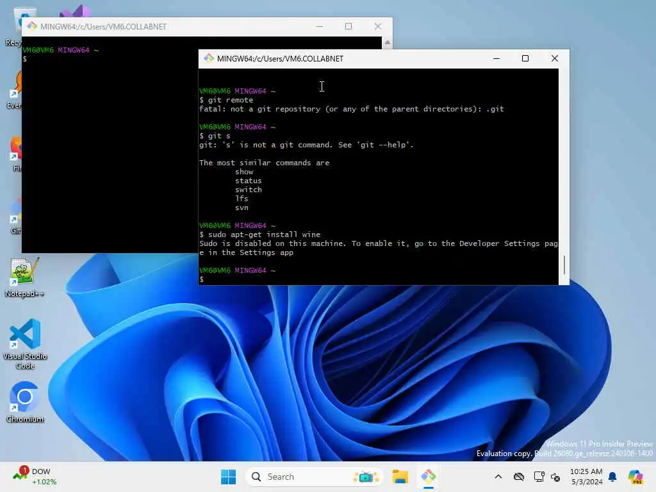This screenshot has width=656, height=492.
Task: Select Git Bash icon in the taskbar
Action: click(429, 477)
